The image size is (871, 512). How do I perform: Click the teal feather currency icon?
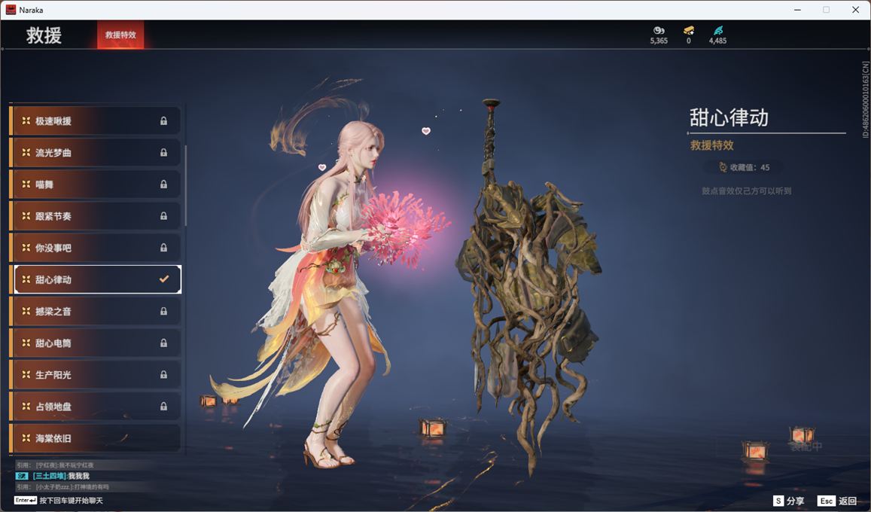(x=717, y=30)
